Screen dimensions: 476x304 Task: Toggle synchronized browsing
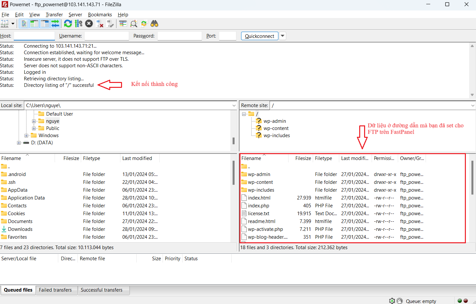click(x=144, y=24)
